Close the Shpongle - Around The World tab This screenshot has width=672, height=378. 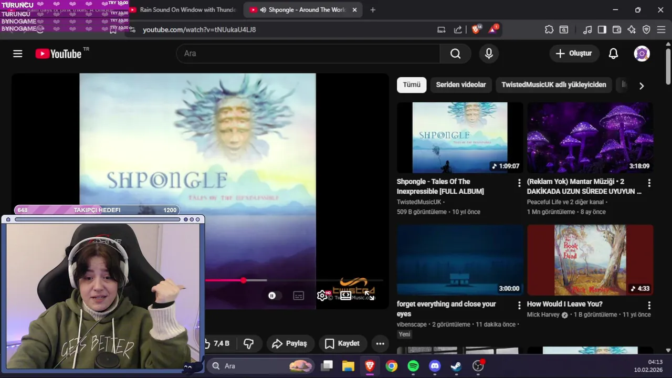pyautogui.click(x=354, y=10)
